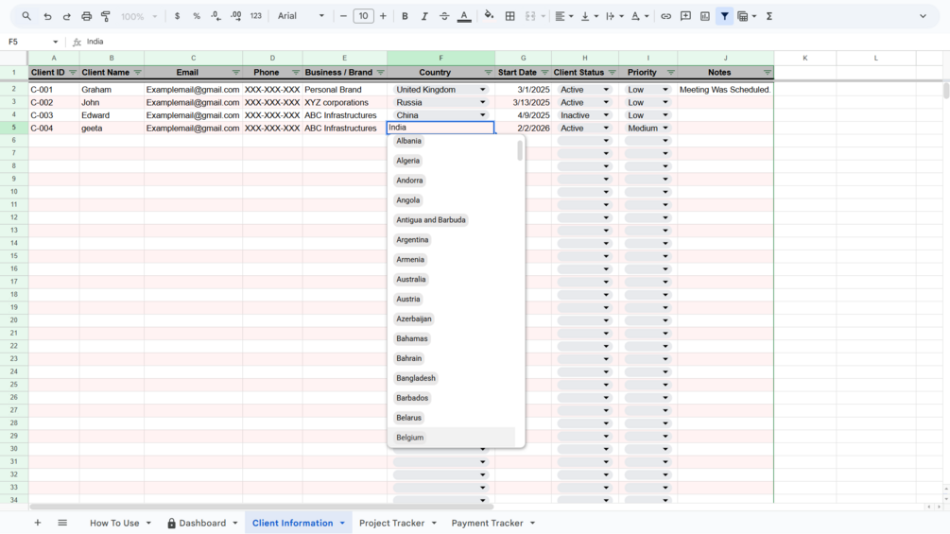Open text rotation options
Viewport: 950px width, 534px height.
[x=639, y=16]
